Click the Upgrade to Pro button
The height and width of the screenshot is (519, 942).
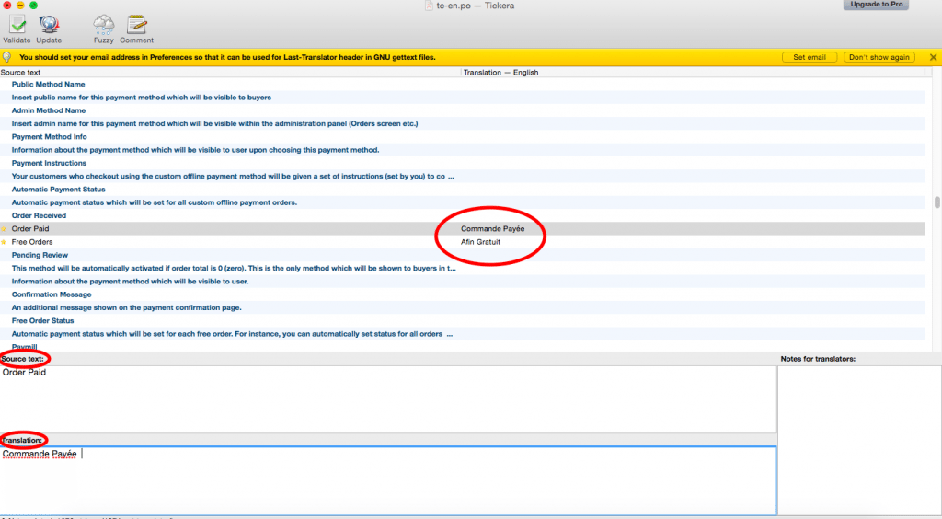(876, 5)
